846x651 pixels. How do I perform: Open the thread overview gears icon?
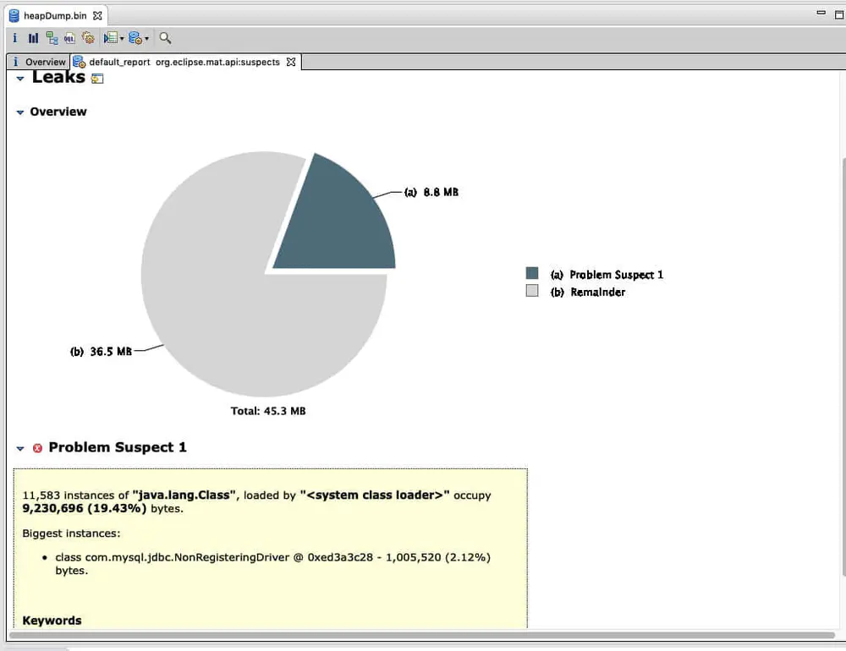[88, 38]
